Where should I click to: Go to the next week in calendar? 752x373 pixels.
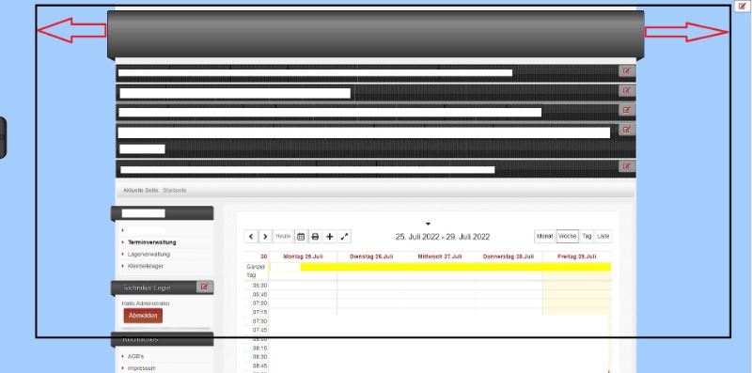pos(265,237)
